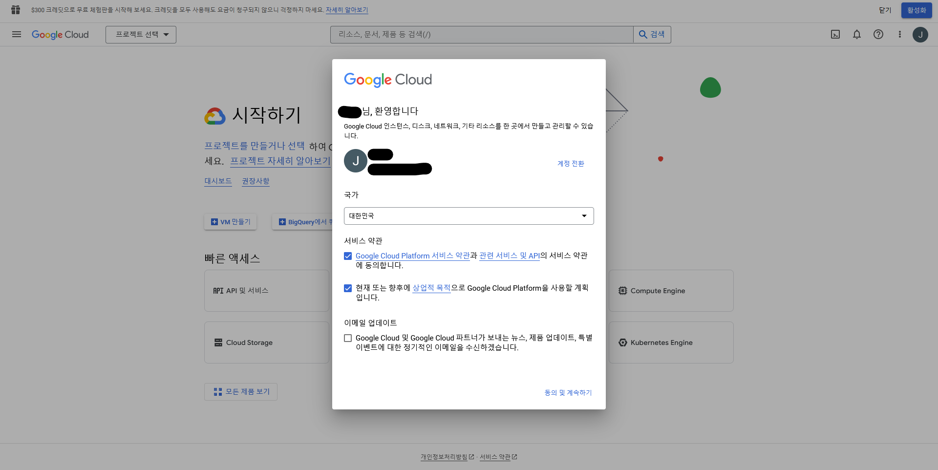Toggle the 상업적 목적 usage checkbox
This screenshot has height=470, width=938.
pyautogui.click(x=348, y=288)
